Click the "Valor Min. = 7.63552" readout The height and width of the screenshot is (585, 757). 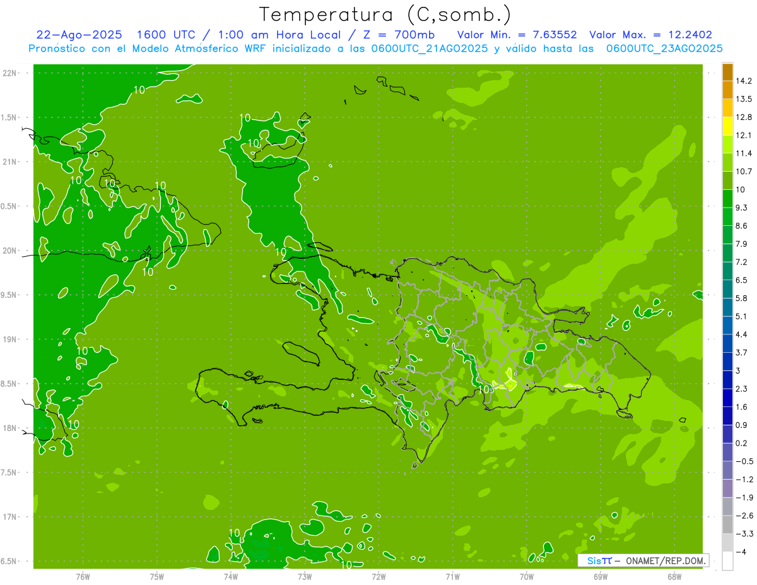click(517, 35)
